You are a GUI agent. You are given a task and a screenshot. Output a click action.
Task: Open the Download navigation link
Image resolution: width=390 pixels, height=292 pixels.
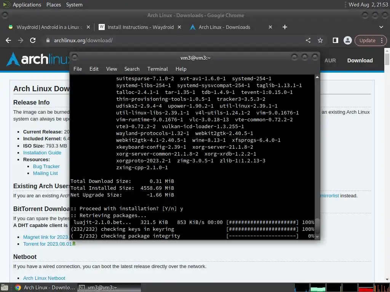pos(360,60)
